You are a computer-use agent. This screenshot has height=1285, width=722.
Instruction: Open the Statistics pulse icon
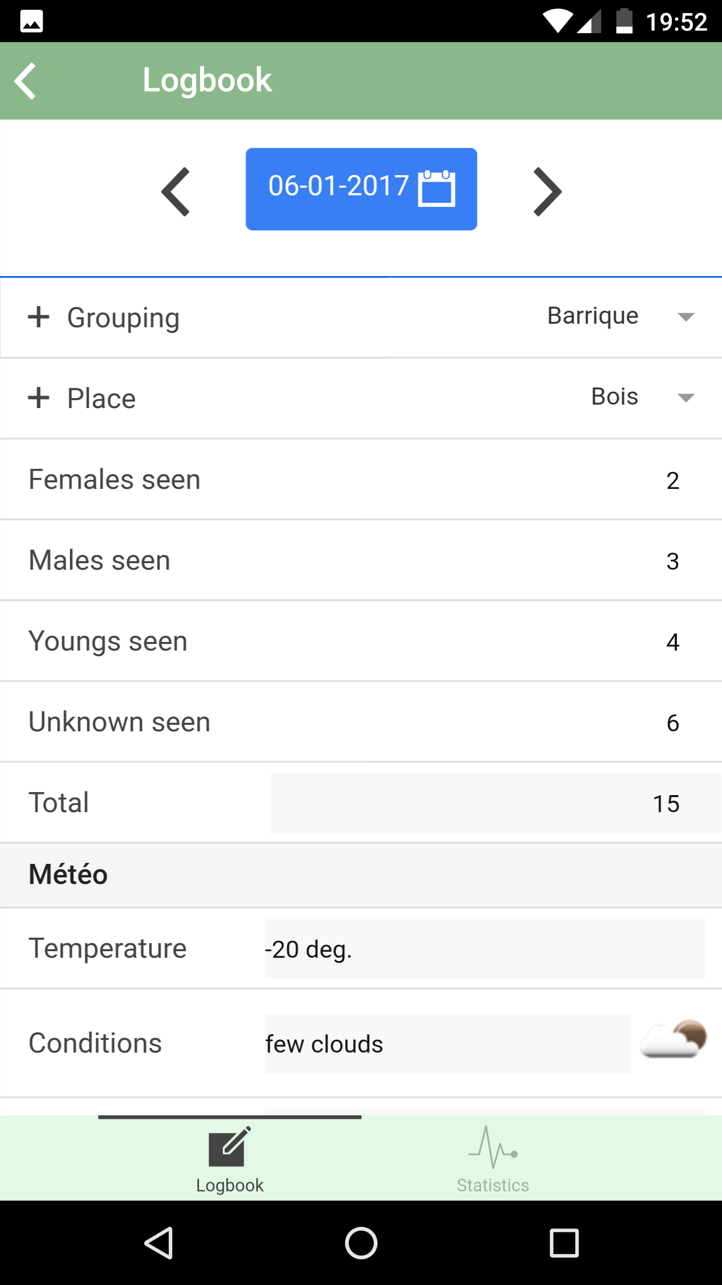click(x=493, y=1147)
